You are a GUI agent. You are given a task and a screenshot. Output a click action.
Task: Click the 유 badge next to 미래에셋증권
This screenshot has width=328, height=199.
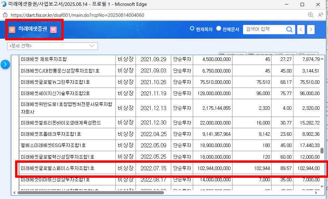click(12, 30)
